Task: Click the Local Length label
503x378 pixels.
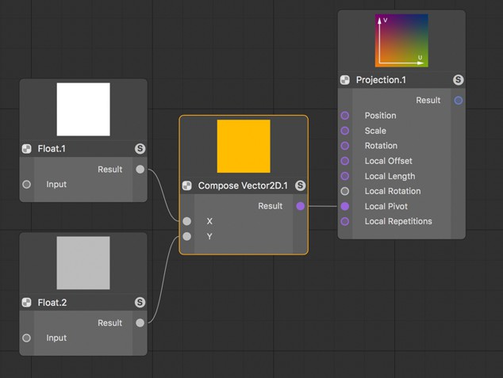Action: coord(390,176)
